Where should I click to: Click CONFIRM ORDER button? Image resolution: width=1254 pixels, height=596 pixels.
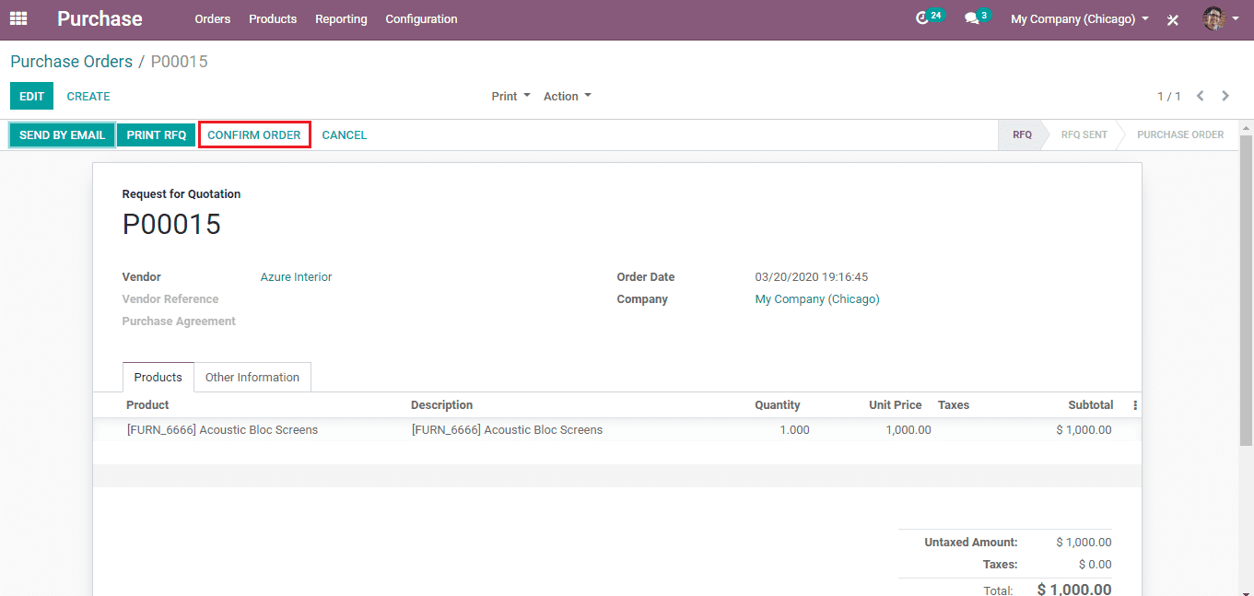coord(254,134)
